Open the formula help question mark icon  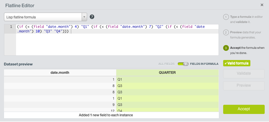click(x=92, y=17)
